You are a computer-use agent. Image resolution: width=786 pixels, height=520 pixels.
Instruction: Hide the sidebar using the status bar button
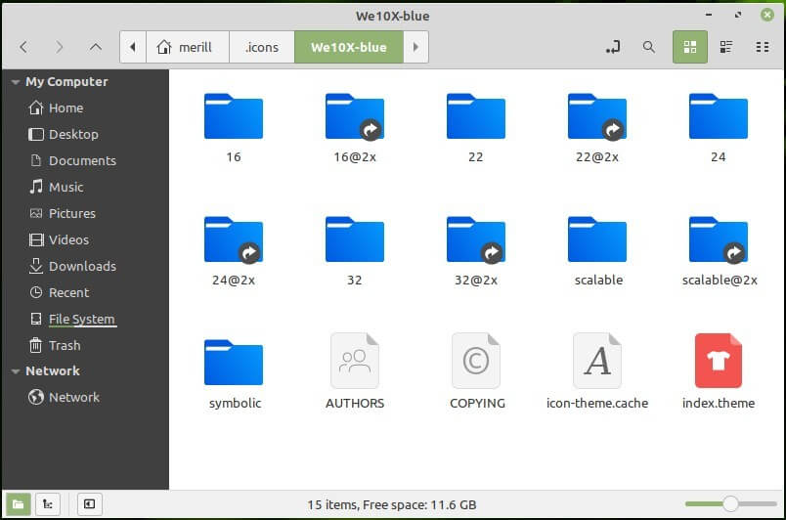(x=89, y=504)
